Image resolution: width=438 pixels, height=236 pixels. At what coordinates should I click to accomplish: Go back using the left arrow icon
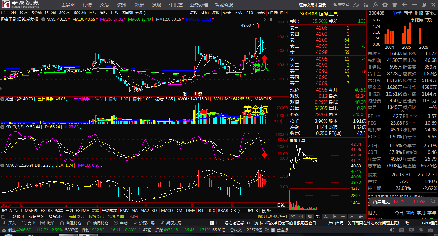404,5
